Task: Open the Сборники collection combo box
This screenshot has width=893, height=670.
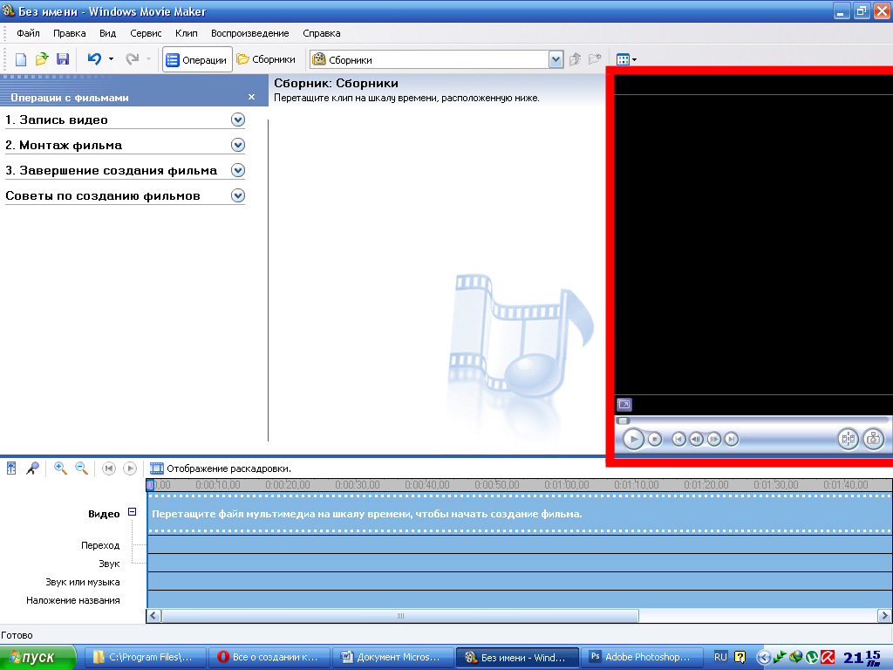Action: pyautogui.click(x=436, y=59)
